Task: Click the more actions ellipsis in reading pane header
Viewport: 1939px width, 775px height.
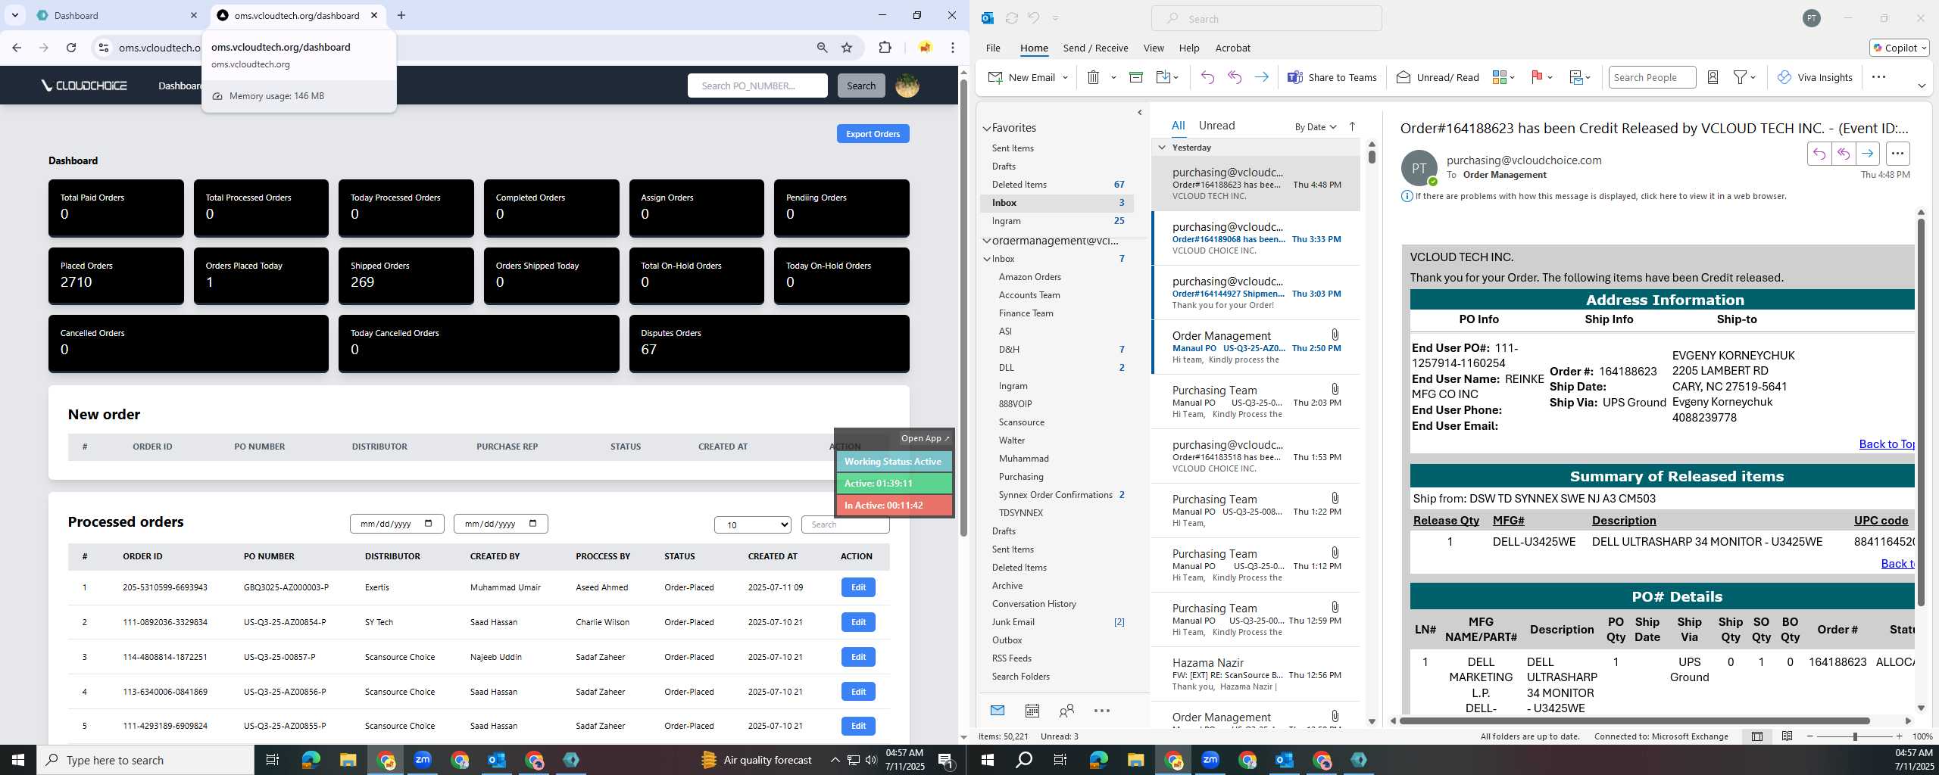Action: [1897, 154]
